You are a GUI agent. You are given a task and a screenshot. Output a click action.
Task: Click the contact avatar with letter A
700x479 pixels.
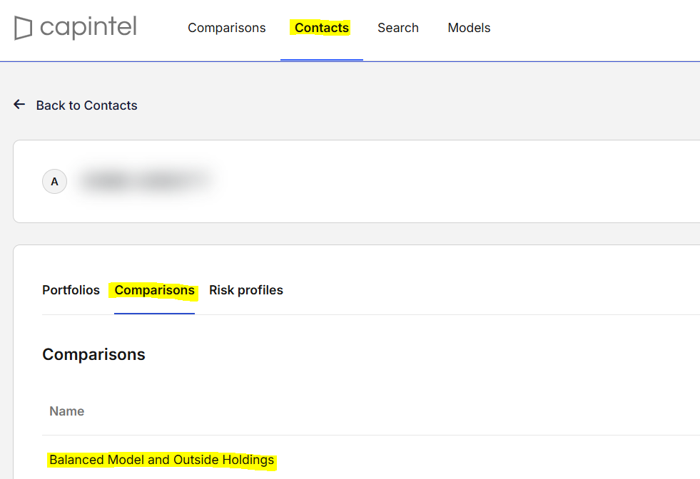pyautogui.click(x=54, y=182)
